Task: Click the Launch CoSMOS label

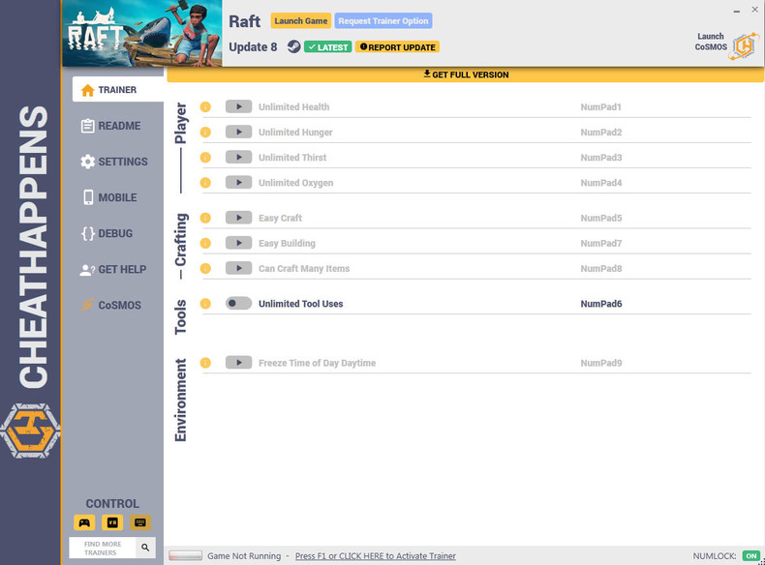Action: (711, 42)
